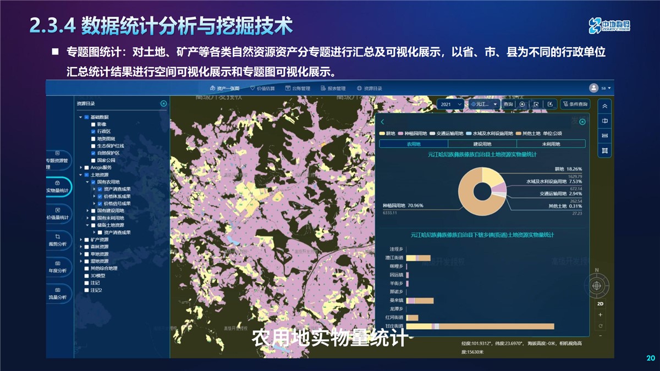Check the 国家公园 layer checkbox
Viewport: 660px width, 371px height.
[93, 160]
